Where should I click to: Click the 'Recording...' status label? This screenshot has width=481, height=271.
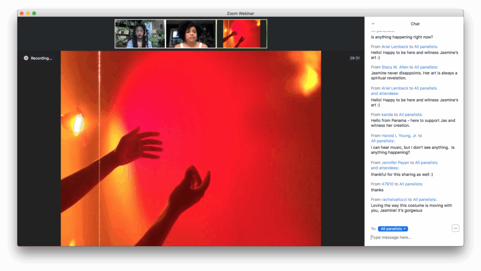tap(41, 58)
